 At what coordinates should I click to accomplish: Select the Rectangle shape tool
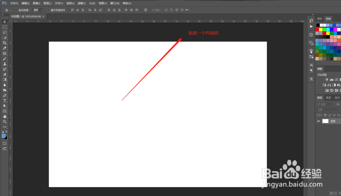[x=4, y=111]
